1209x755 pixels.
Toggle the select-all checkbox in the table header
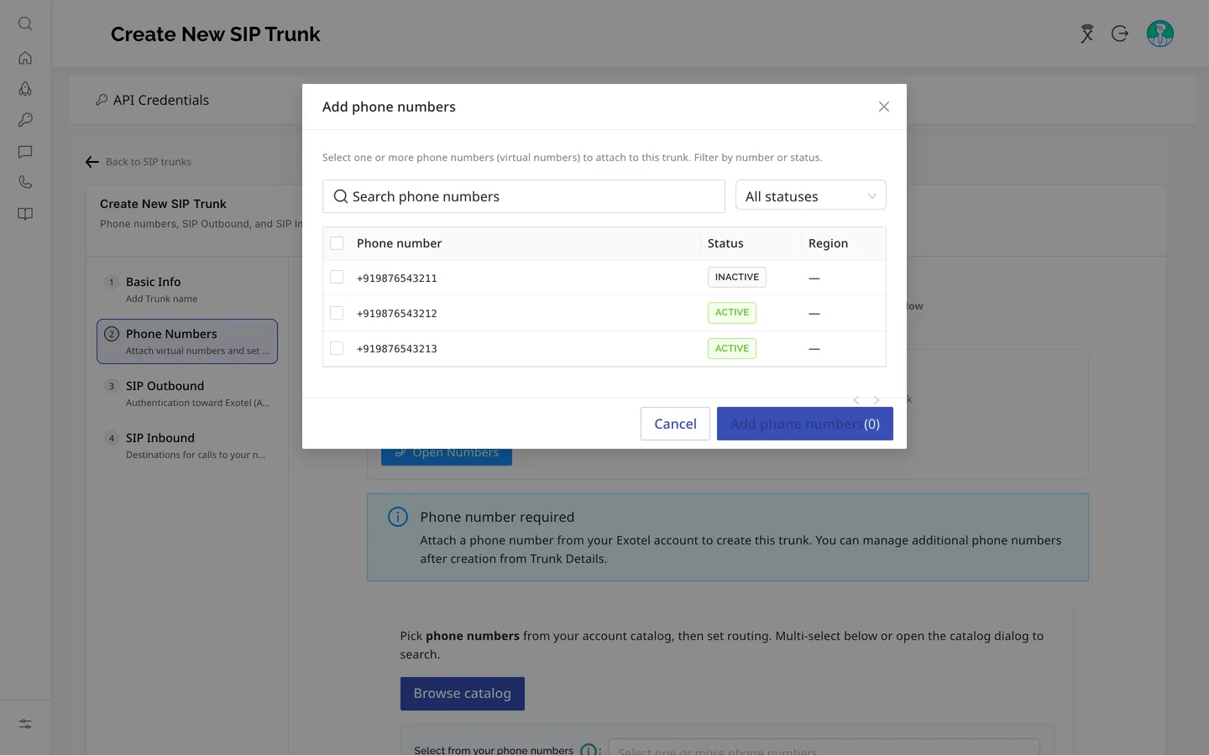(337, 243)
